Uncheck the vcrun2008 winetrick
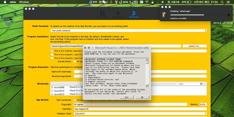234x117 pixels. (x=52, y=87)
